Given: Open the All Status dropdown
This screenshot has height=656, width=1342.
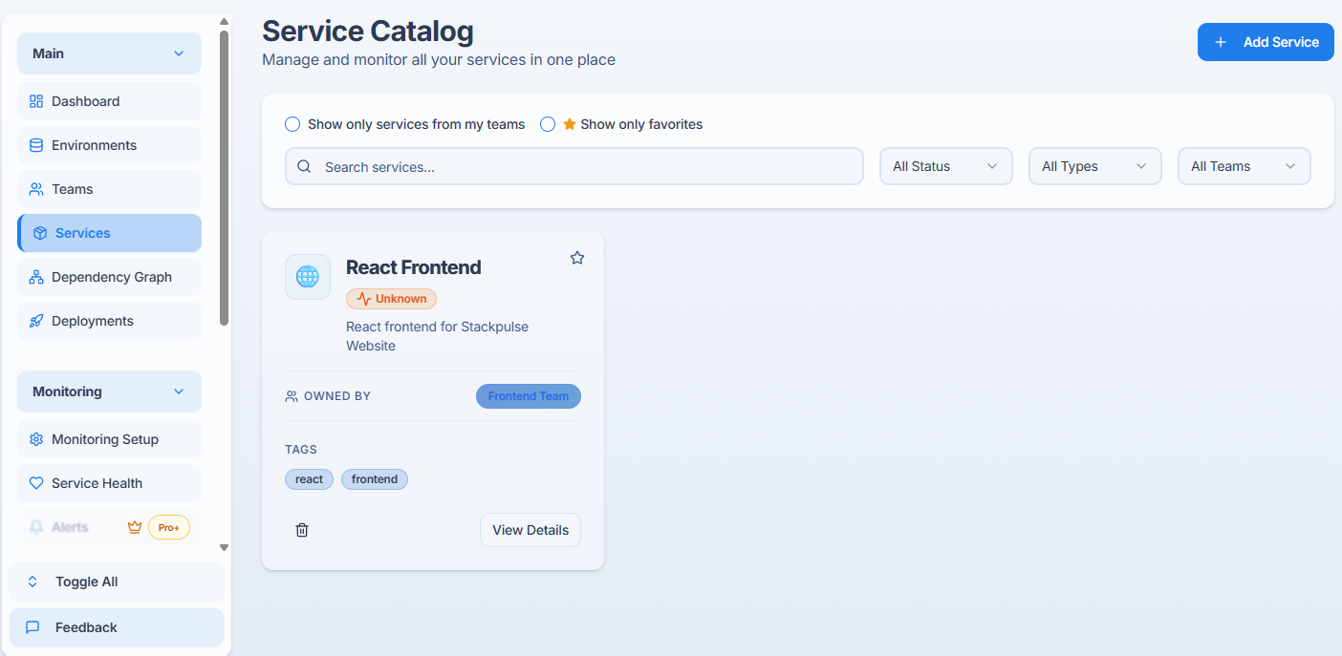Looking at the screenshot, I should pos(945,166).
